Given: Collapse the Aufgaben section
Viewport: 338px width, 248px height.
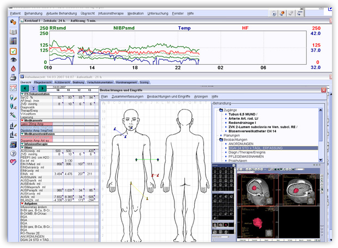Looking at the screenshot, I should pyautogui.click(x=22, y=204).
